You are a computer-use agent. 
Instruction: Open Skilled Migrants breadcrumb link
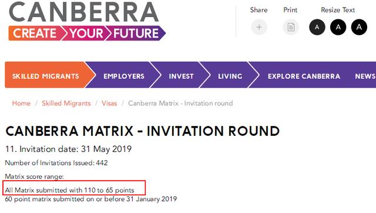pos(66,103)
